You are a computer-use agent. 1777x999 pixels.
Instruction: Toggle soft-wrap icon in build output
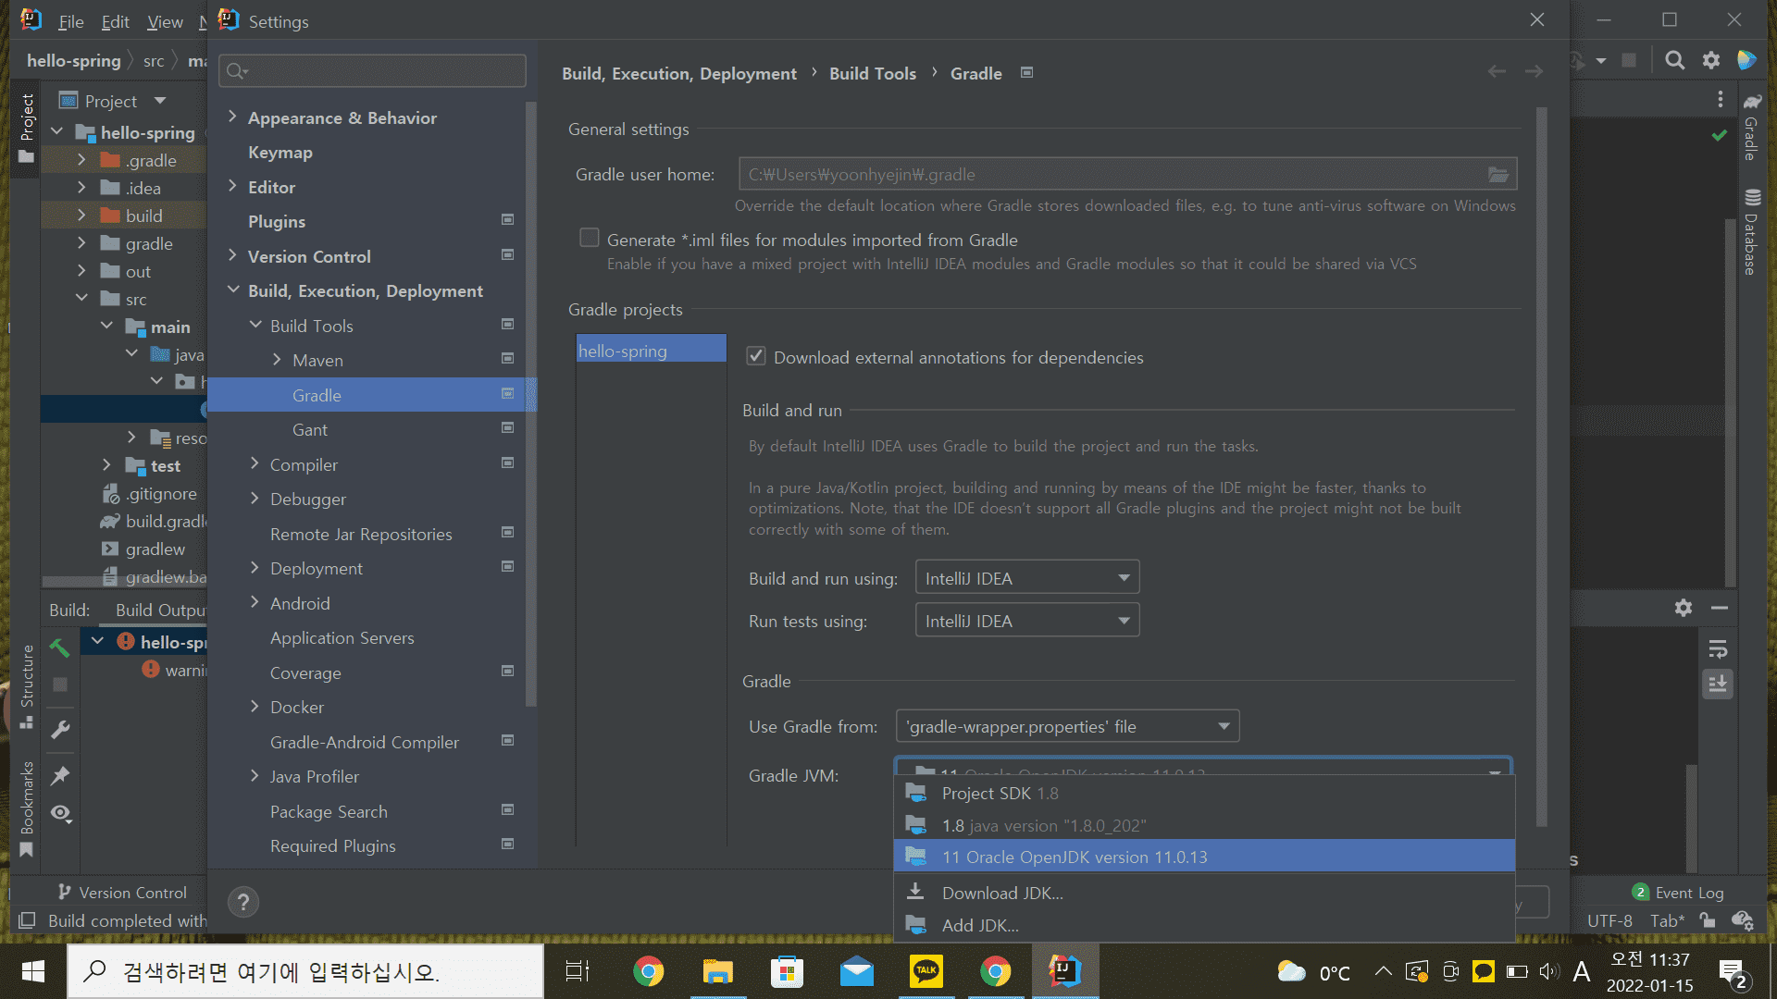(1718, 648)
